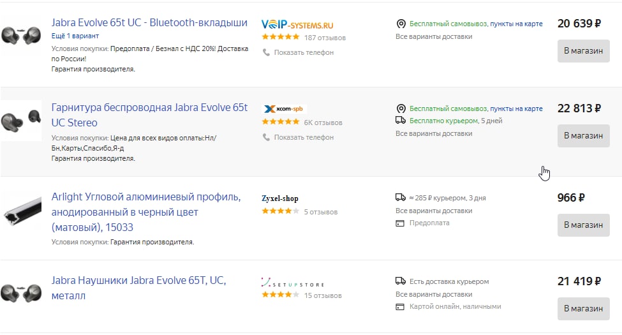
Task: Open the Jabra Evolve 65t UC Bluetooth-вкладыши listing
Action: point(149,22)
